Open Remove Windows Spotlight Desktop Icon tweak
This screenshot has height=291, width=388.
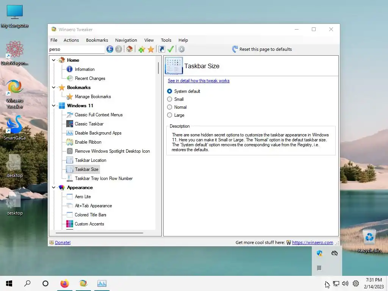click(x=112, y=151)
